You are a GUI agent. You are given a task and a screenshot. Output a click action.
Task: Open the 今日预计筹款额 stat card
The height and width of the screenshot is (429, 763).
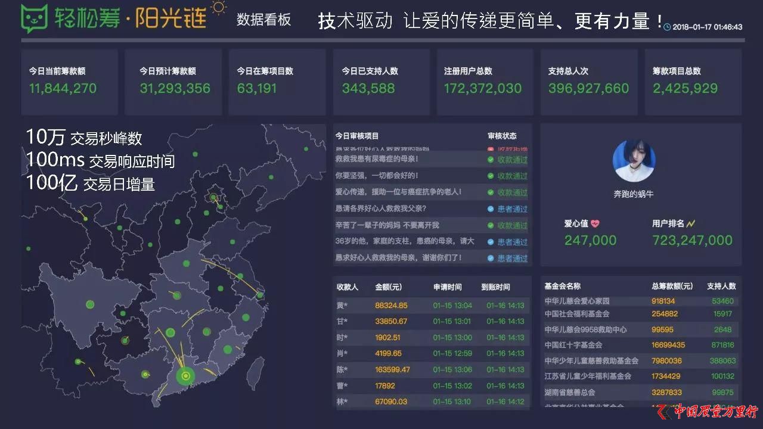173,82
